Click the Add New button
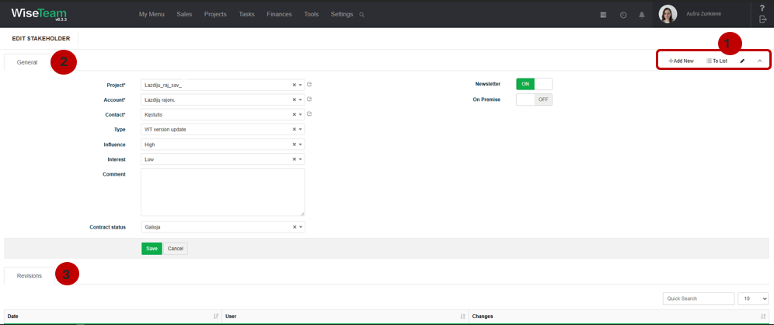The width and height of the screenshot is (774, 325). 682,61
